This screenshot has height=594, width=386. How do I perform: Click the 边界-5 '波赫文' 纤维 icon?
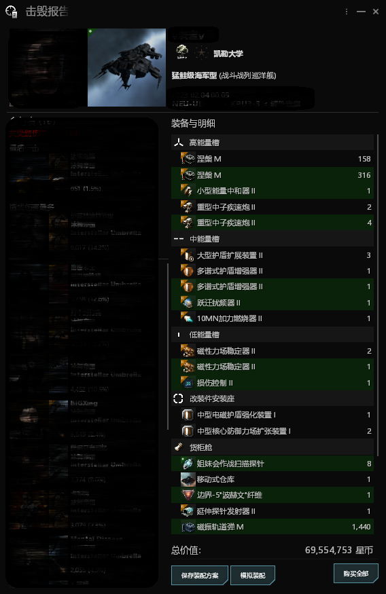[188, 495]
